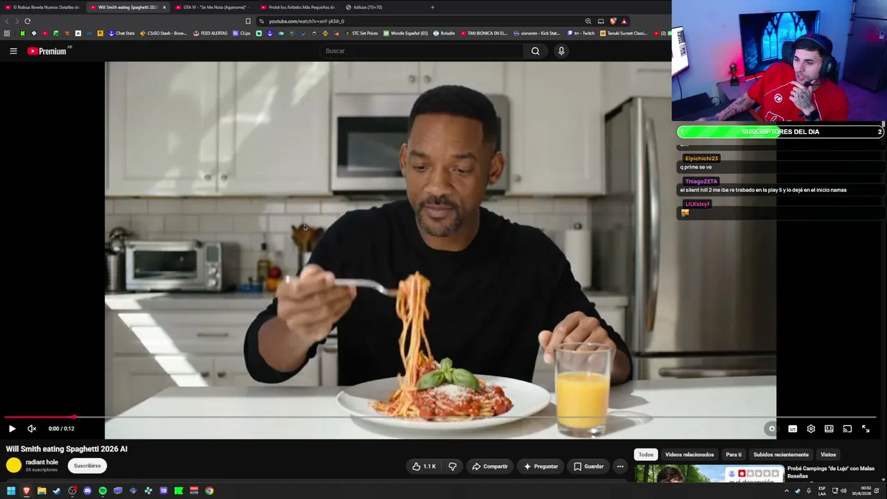887x499 pixels.
Task: Switch to the fullsize (70×70) tab
Action: coord(383,7)
